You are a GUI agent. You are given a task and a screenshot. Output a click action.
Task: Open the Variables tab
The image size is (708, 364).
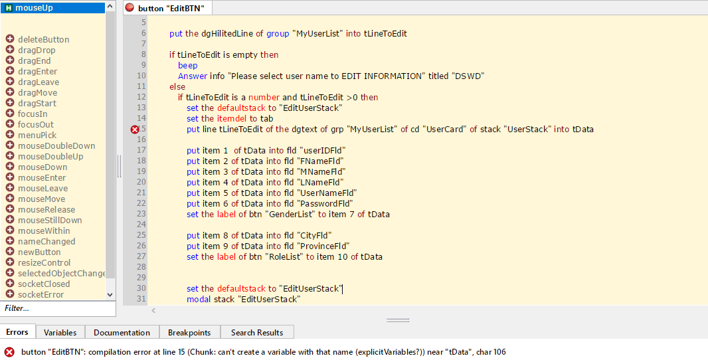[60, 332]
